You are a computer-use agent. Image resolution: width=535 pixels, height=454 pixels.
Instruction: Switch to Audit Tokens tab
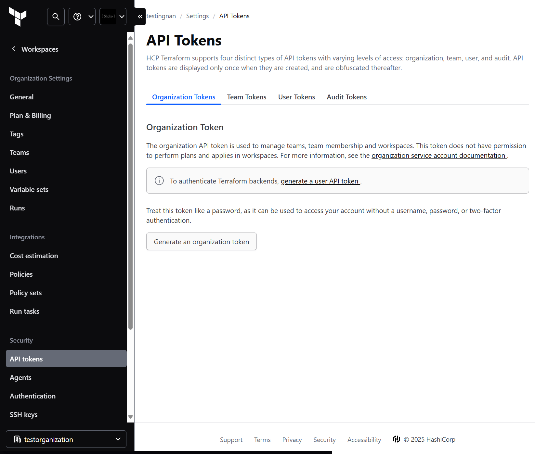point(346,97)
